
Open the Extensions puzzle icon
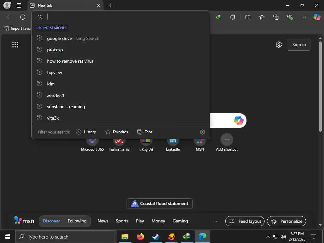coord(233,17)
